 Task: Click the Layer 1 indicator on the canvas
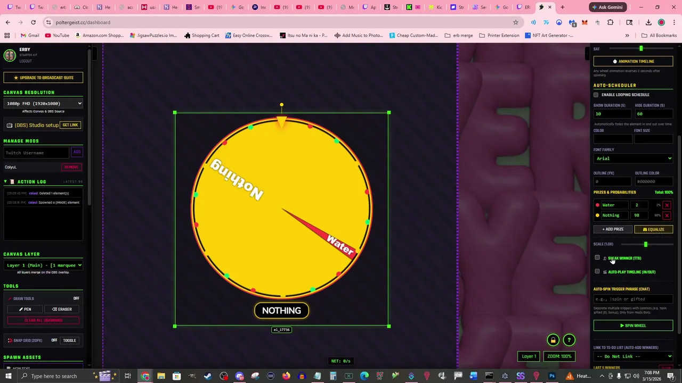(529, 356)
